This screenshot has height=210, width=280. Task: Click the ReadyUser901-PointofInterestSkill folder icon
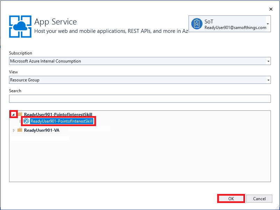pyautogui.click(x=20, y=114)
